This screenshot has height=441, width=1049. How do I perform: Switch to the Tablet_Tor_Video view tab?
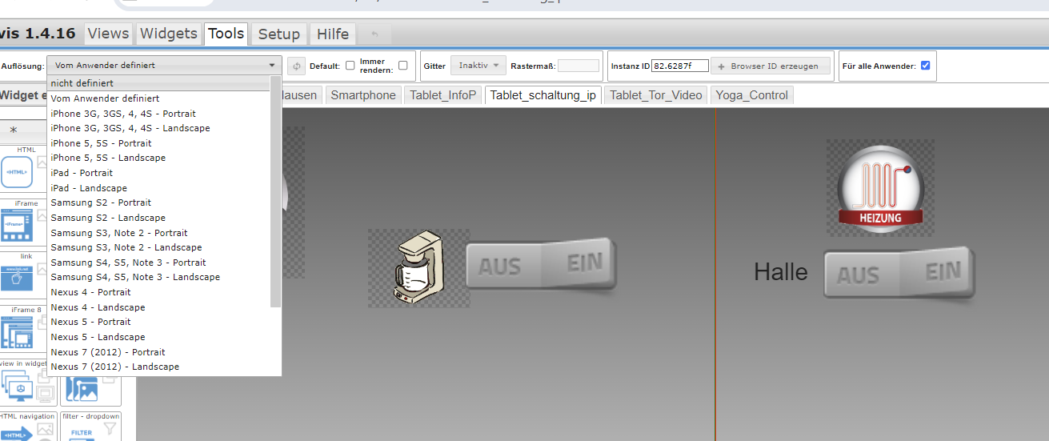coord(655,95)
